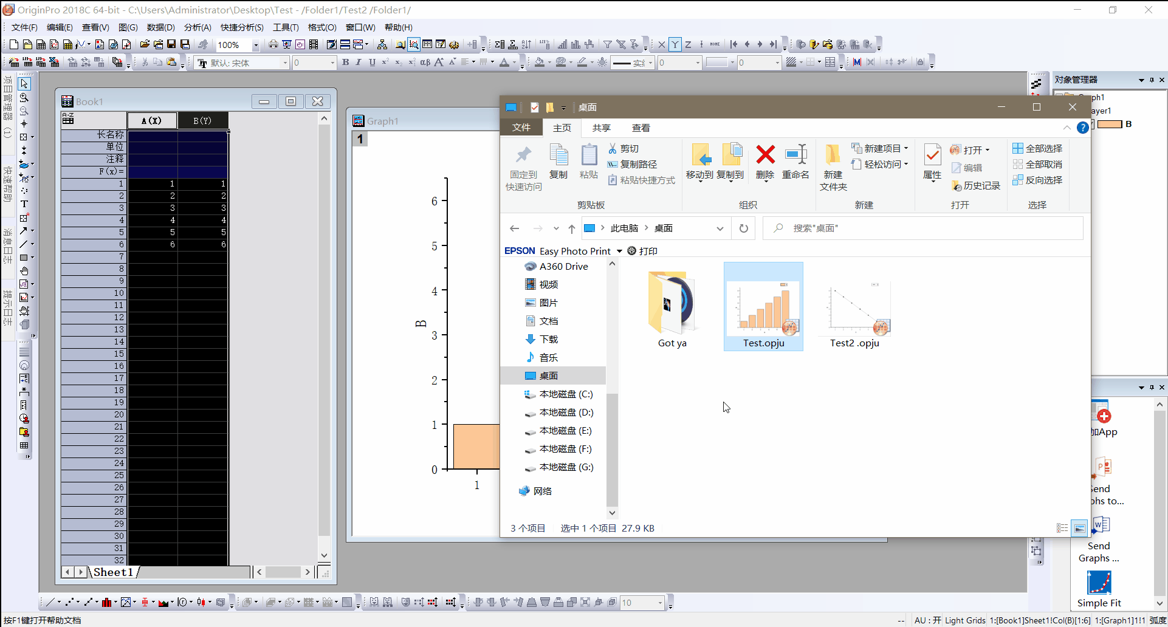Select the Arrow drawing tool
Image resolution: width=1168 pixels, height=627 pixels.
coord(23,231)
